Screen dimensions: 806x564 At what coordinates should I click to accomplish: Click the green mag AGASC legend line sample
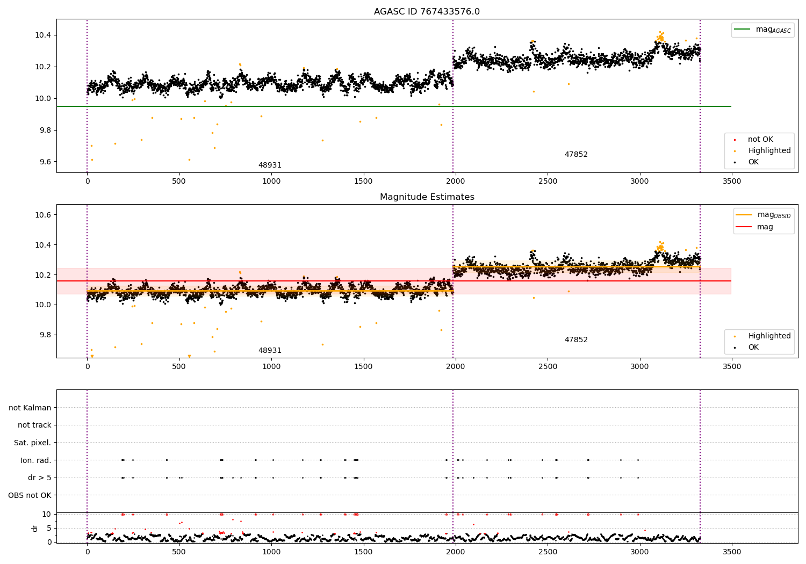(x=743, y=30)
